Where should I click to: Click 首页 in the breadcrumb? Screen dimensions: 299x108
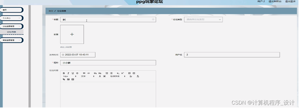click(51, 11)
